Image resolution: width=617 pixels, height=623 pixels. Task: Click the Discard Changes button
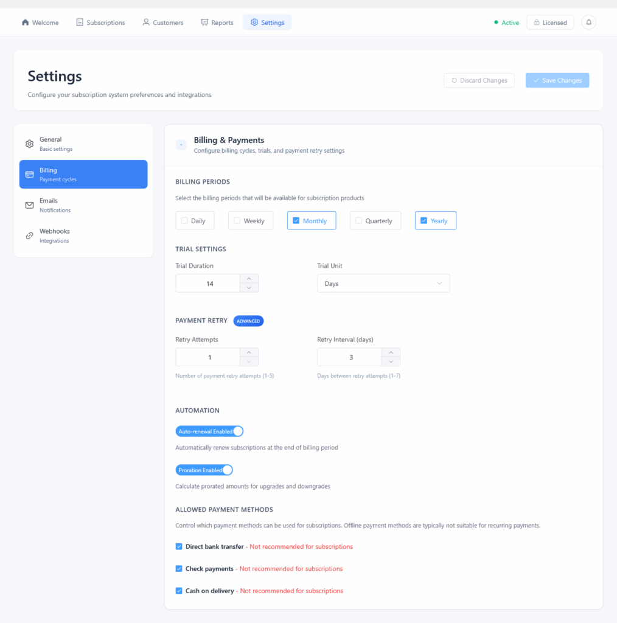[x=479, y=80]
